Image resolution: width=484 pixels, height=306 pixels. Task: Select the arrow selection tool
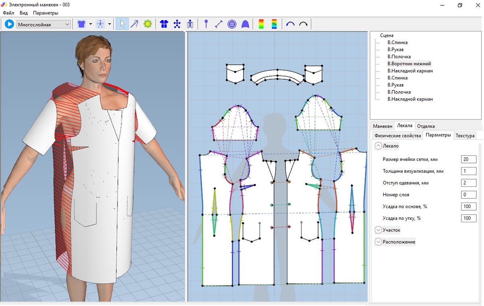[122, 24]
